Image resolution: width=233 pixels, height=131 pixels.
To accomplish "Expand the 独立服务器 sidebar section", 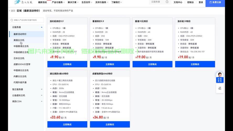I will click(41, 89).
